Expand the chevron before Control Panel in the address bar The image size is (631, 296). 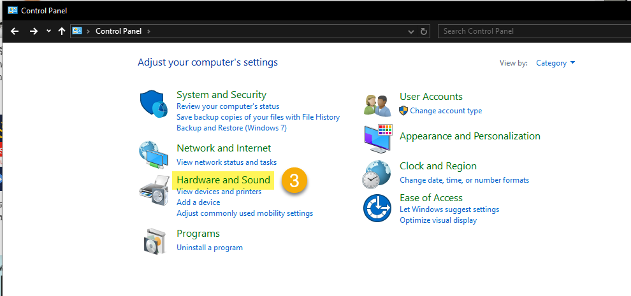[88, 31]
